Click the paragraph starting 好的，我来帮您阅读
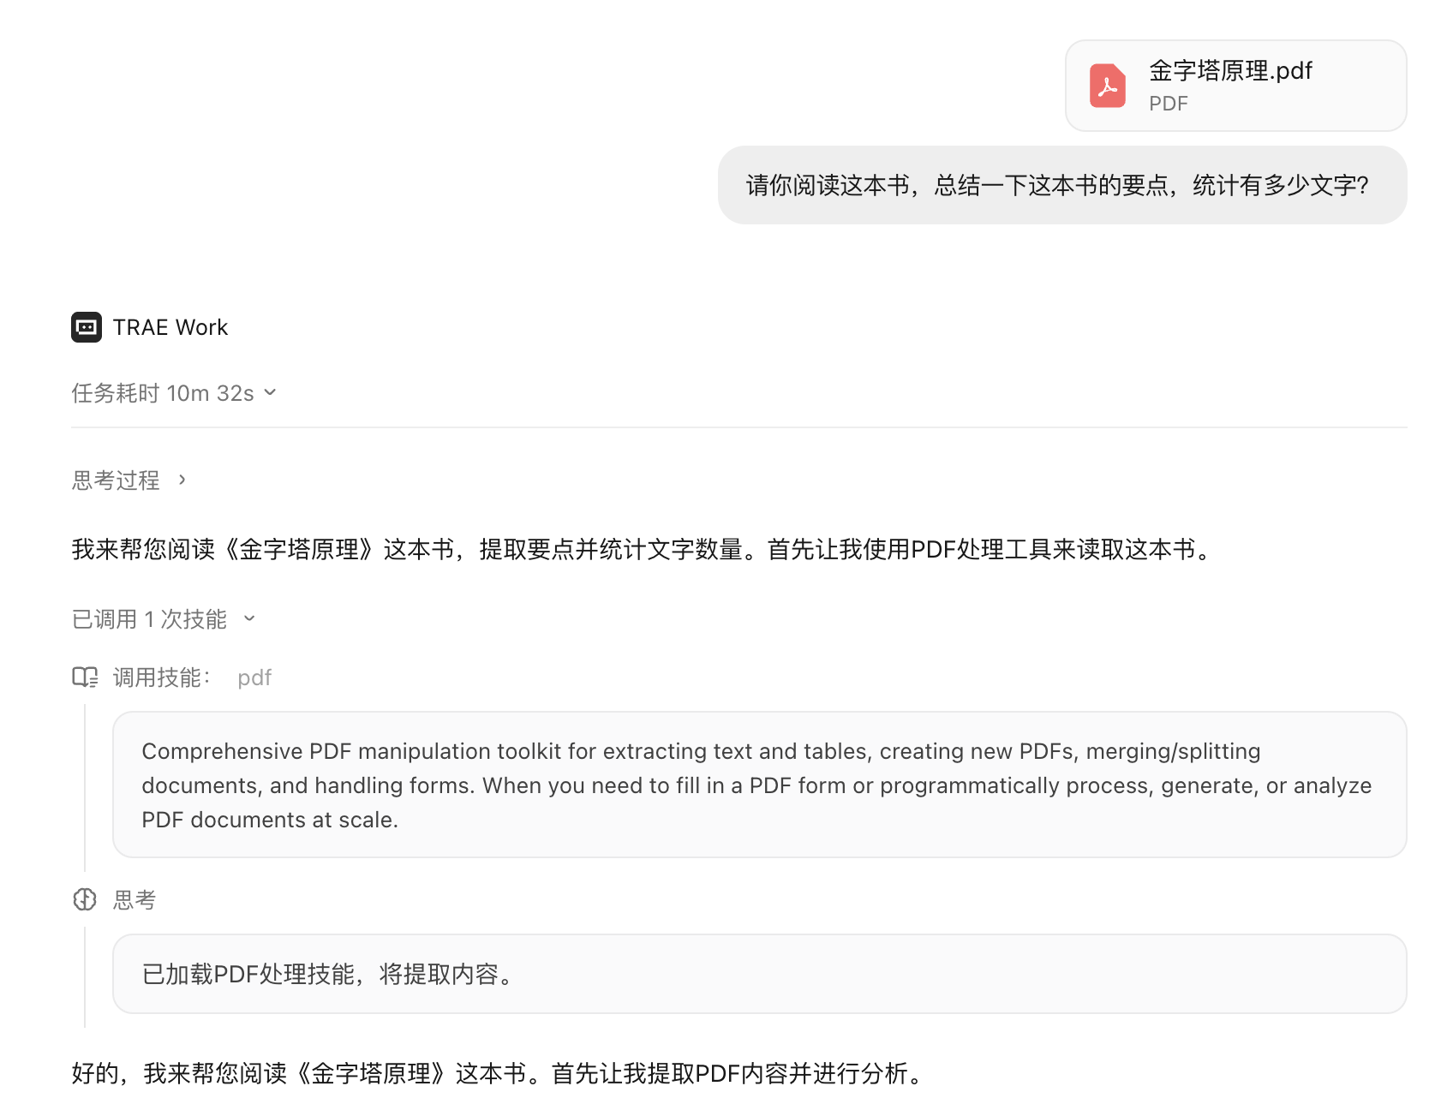The height and width of the screenshot is (1110, 1453). (x=499, y=1073)
